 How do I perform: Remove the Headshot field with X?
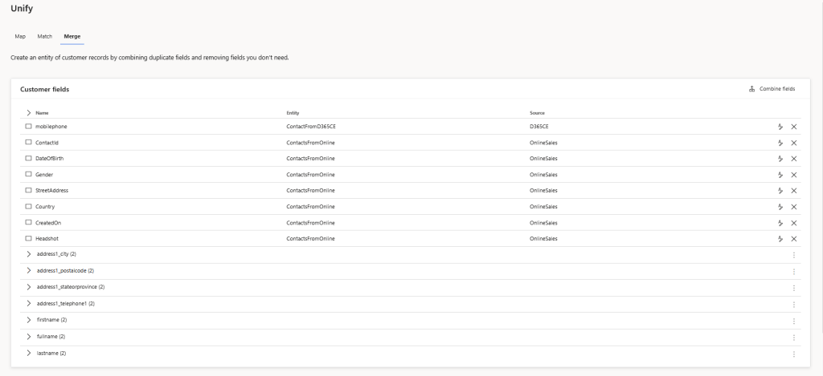[794, 239]
